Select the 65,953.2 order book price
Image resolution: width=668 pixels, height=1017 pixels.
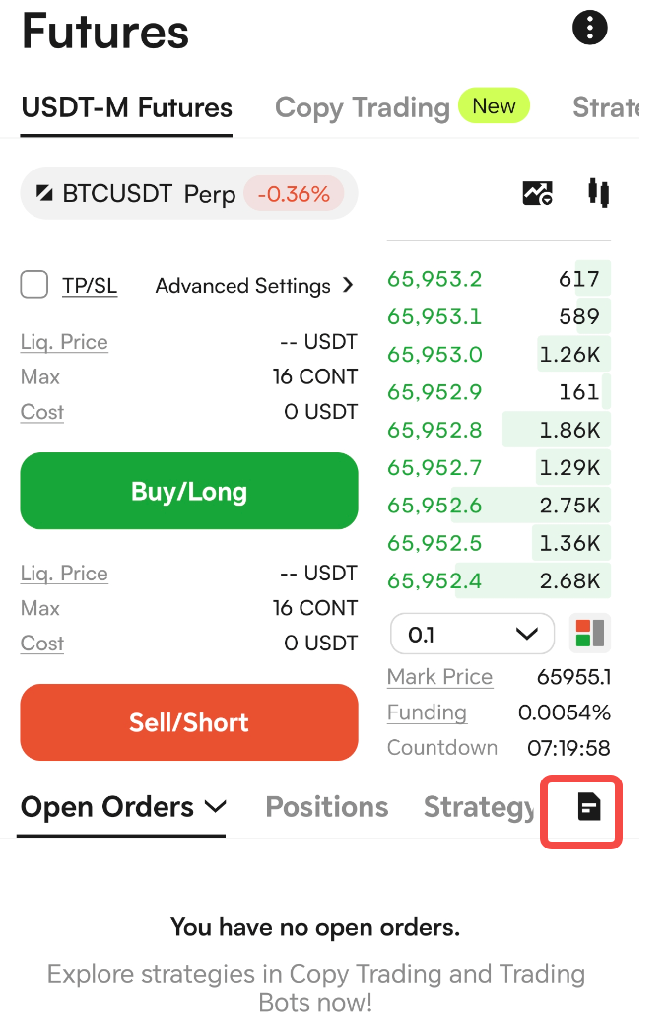tap(434, 279)
